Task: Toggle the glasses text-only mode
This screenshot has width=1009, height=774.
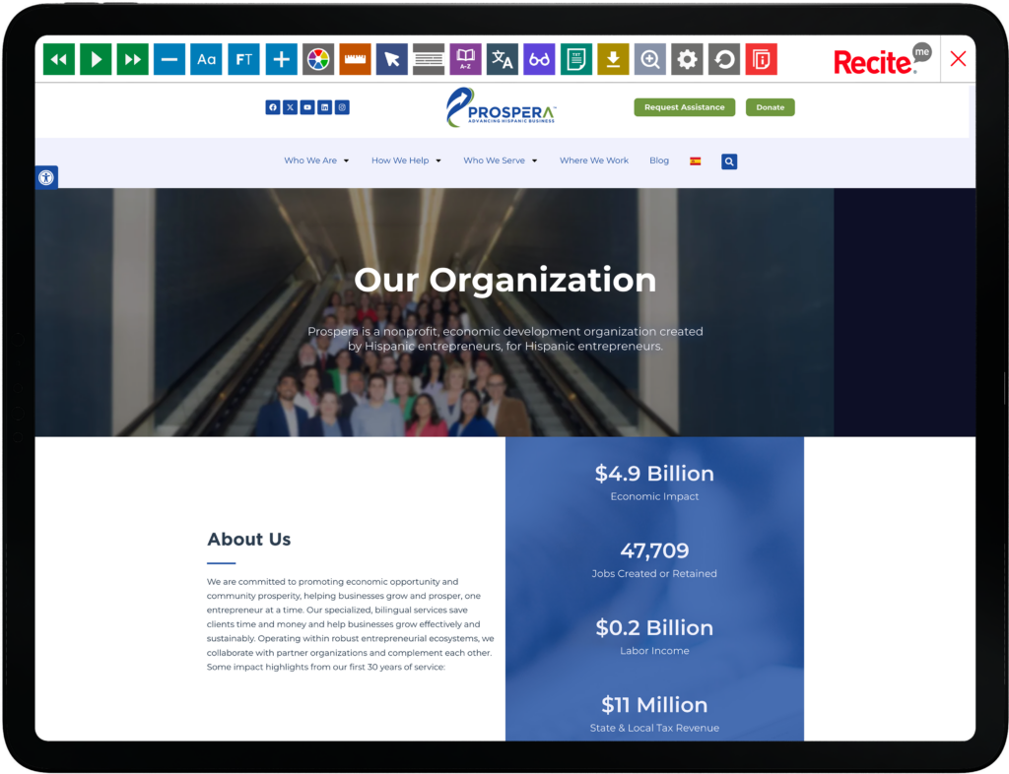Action: (x=539, y=59)
